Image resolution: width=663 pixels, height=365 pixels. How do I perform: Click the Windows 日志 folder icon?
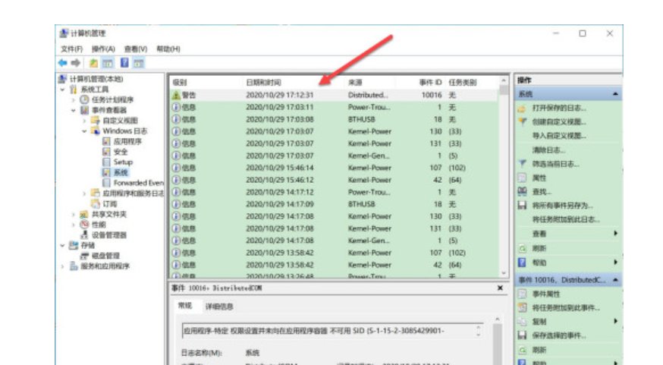click(96, 131)
